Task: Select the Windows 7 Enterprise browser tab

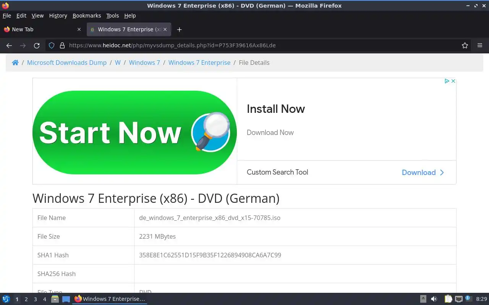Action: click(129, 29)
